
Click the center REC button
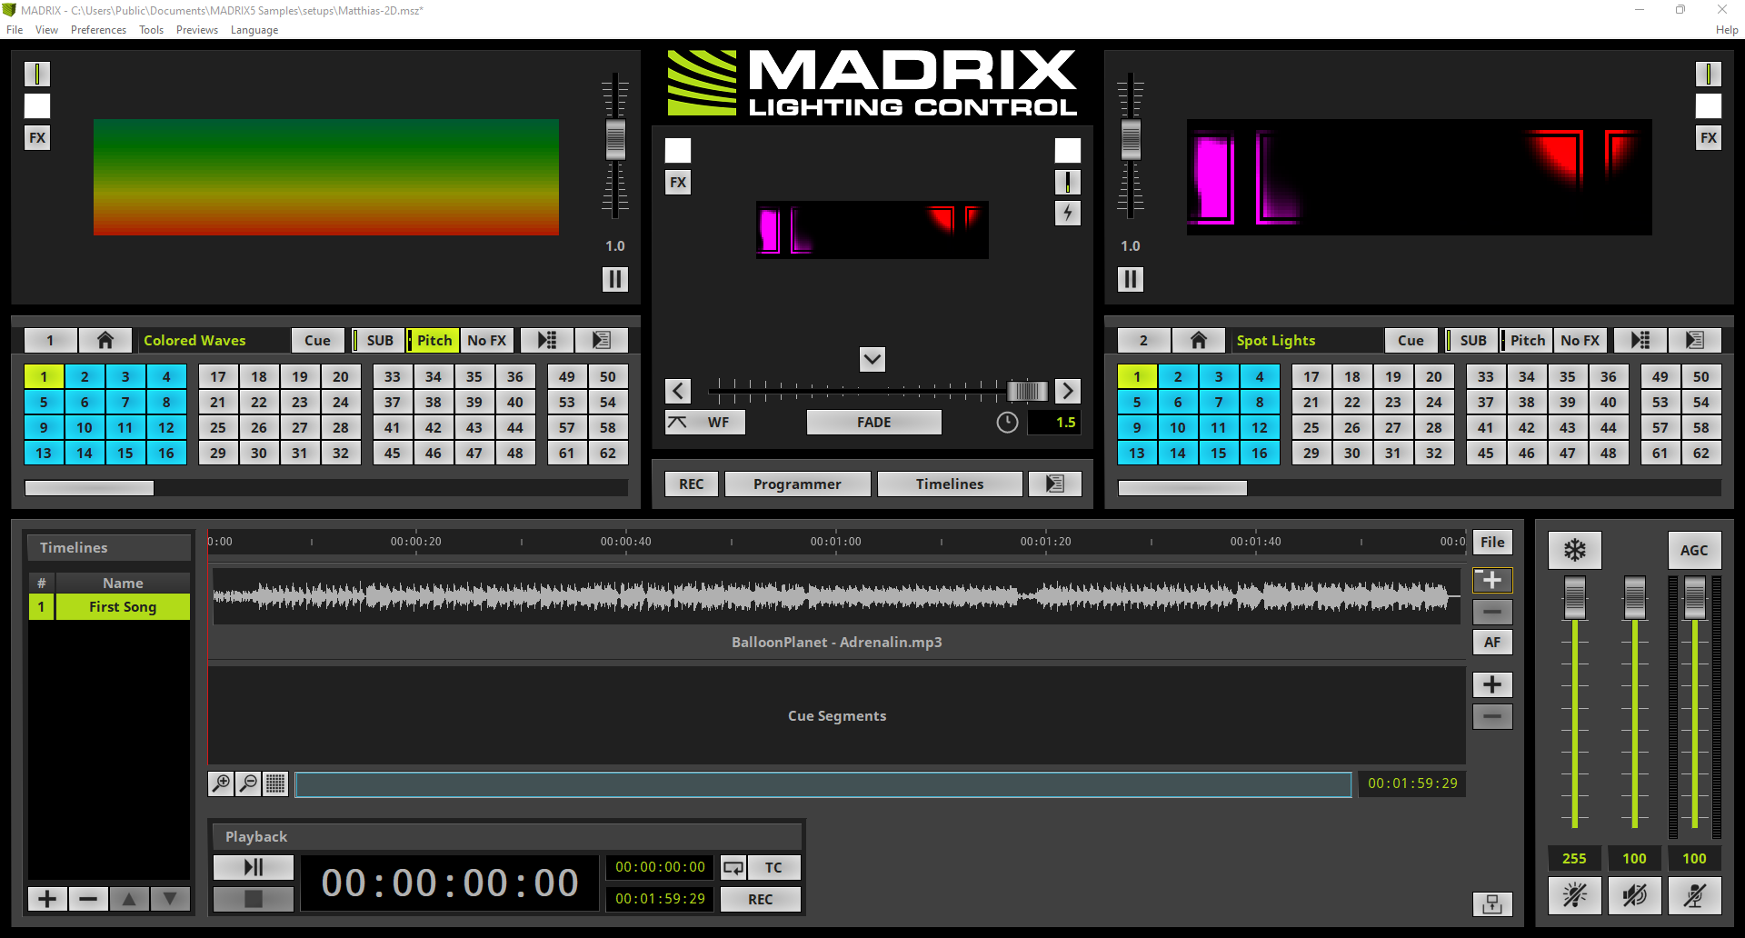click(x=692, y=484)
